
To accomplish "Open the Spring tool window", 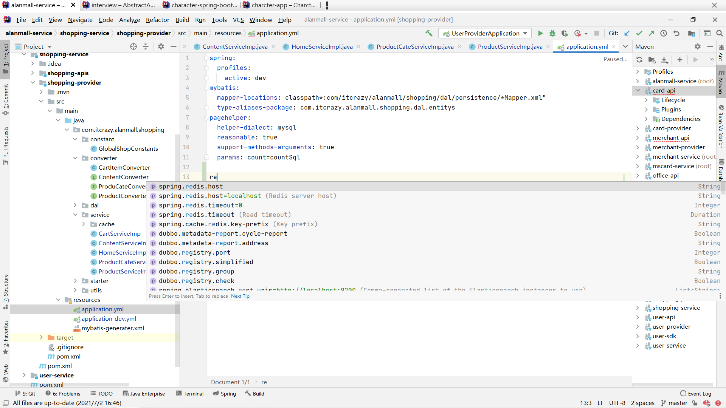I will [224, 394].
